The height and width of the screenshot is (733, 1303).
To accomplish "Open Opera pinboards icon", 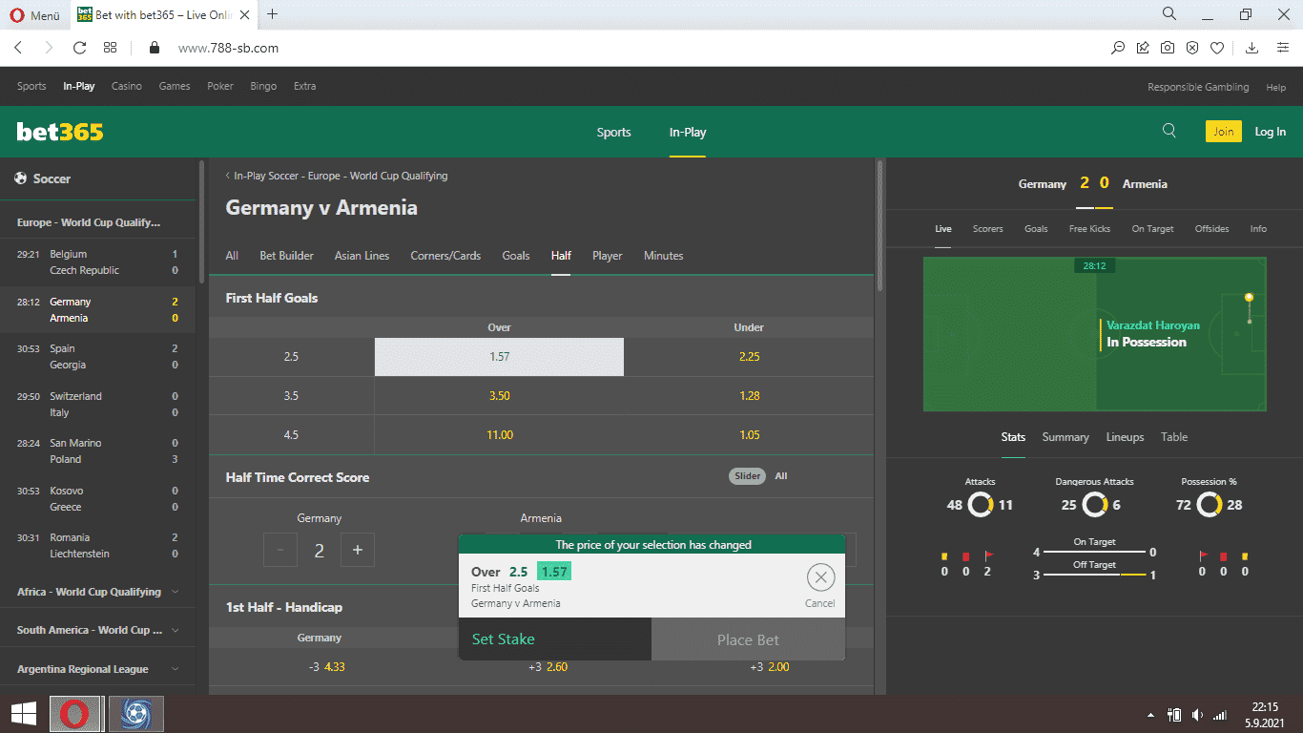I will point(1143,48).
